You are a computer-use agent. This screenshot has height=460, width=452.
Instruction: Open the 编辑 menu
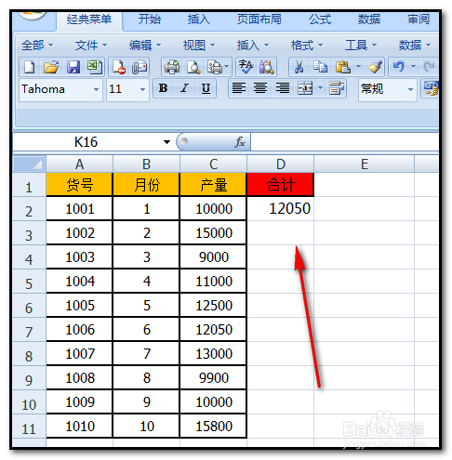145,46
